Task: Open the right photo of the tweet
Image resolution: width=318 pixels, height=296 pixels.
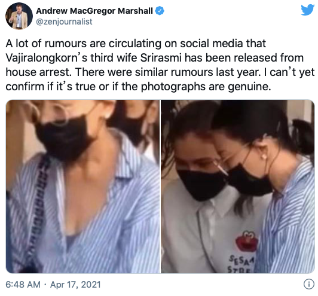Action: pyautogui.click(x=238, y=187)
